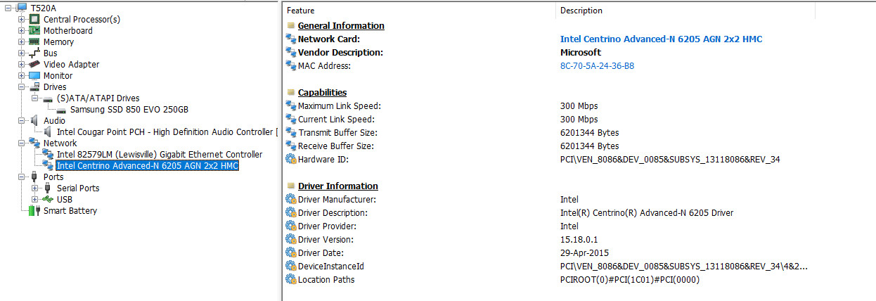Screen dimensions: 876x301
Task: Expand the Video Adapter node
Action: tap(22, 64)
